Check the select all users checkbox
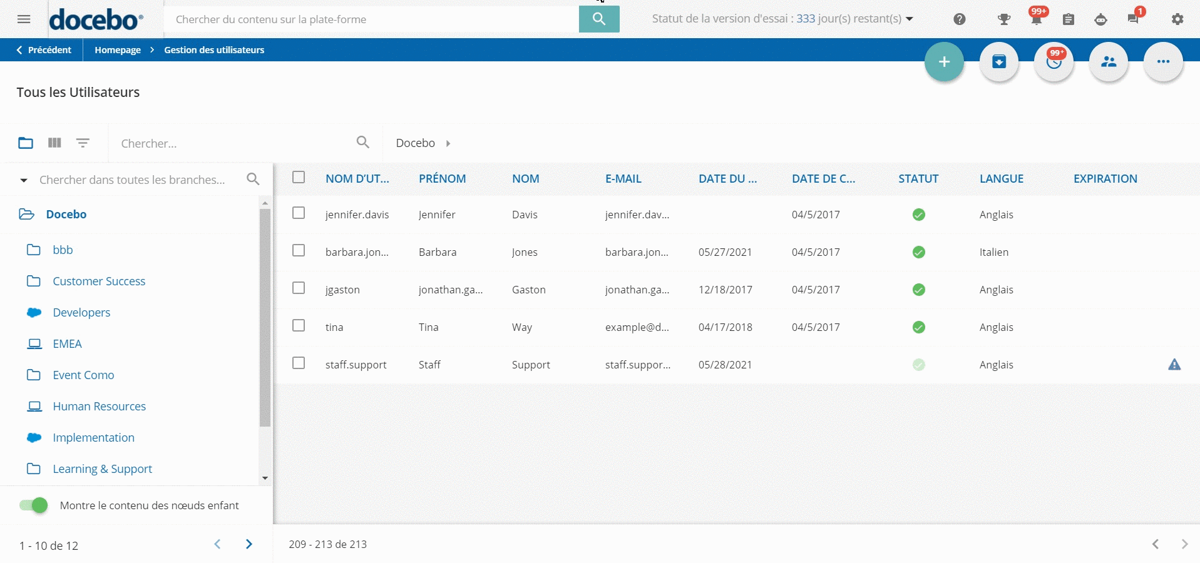Viewport: 1200px width, 563px height. 299,177
